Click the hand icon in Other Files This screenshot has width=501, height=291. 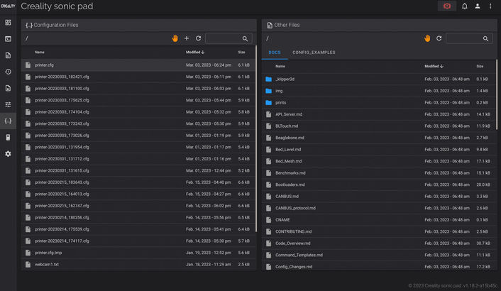(427, 38)
